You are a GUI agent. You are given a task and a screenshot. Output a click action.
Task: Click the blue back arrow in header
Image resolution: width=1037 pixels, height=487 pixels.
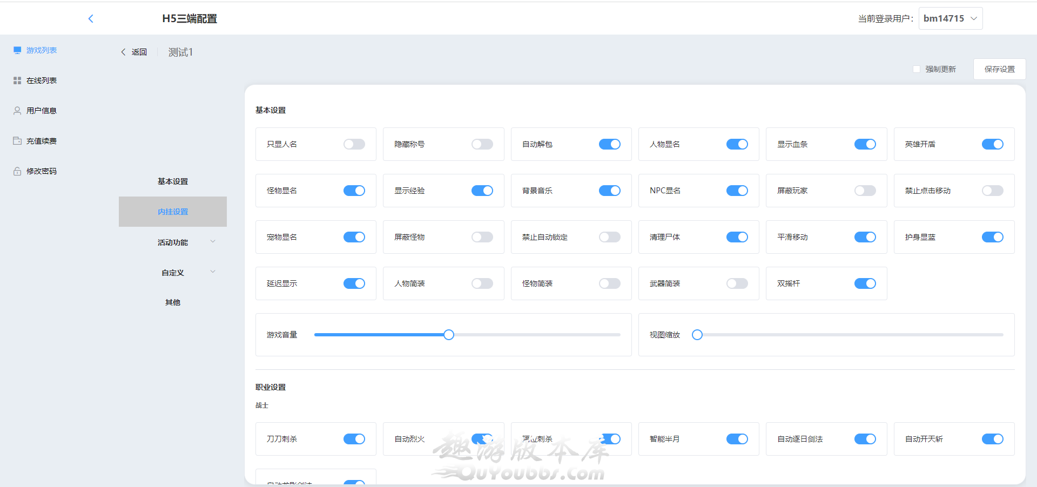[x=91, y=19]
